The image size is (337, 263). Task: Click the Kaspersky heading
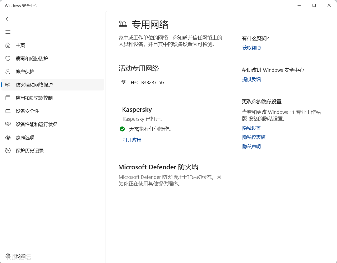click(137, 109)
